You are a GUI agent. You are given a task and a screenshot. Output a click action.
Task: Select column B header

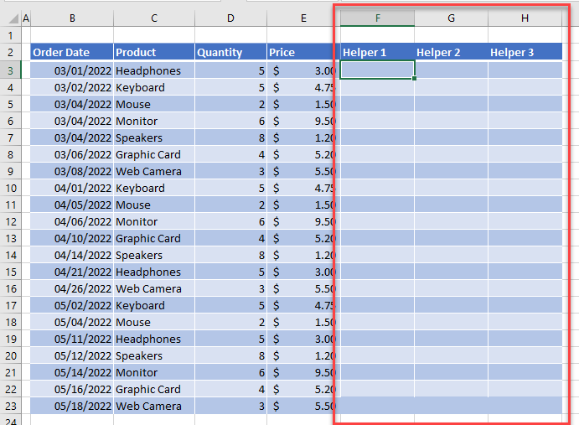[71, 18]
